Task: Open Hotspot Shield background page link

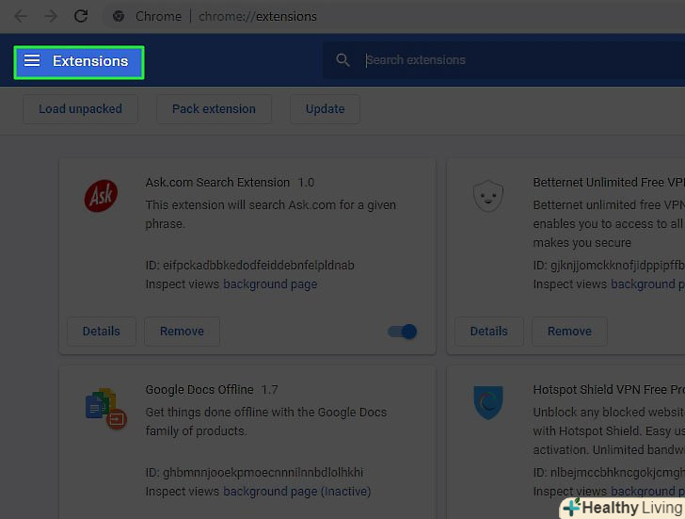Action: (648, 492)
